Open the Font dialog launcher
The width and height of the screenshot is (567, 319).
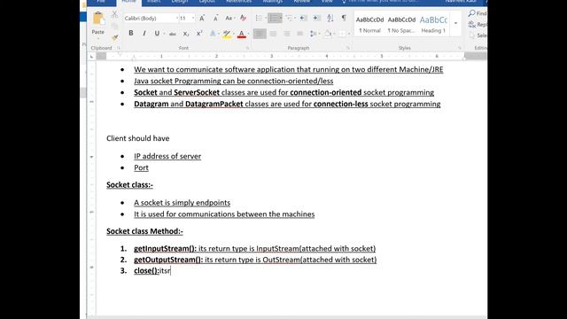[x=248, y=48]
